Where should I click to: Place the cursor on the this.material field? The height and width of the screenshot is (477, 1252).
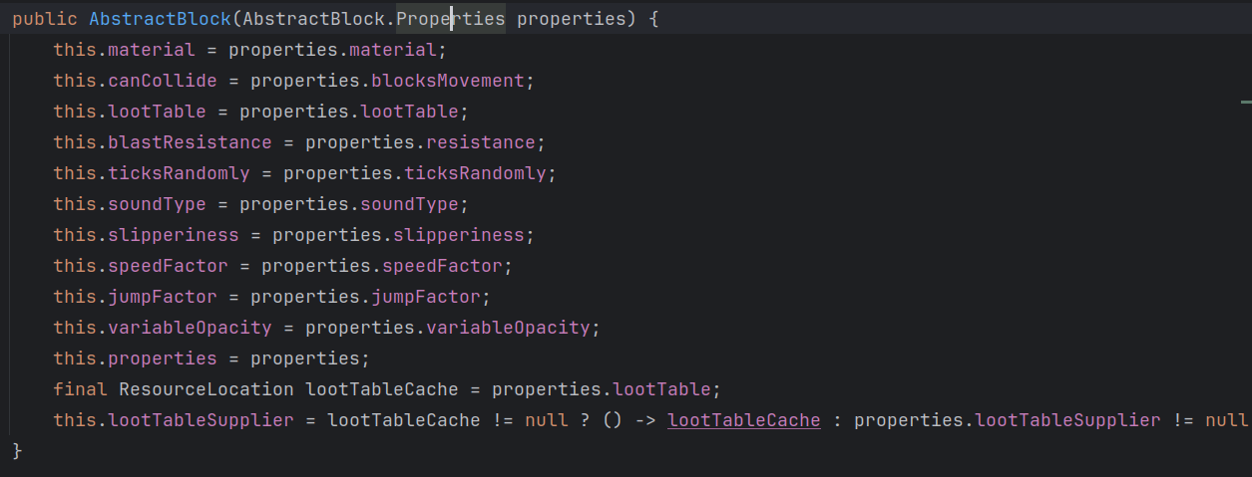click(x=151, y=50)
